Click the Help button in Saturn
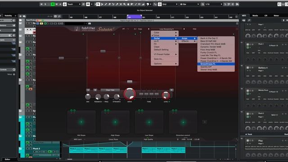This screenshot has width=288, height=162. 194,29
